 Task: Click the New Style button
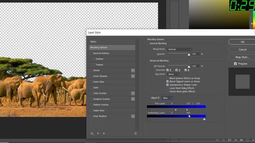point(242,57)
